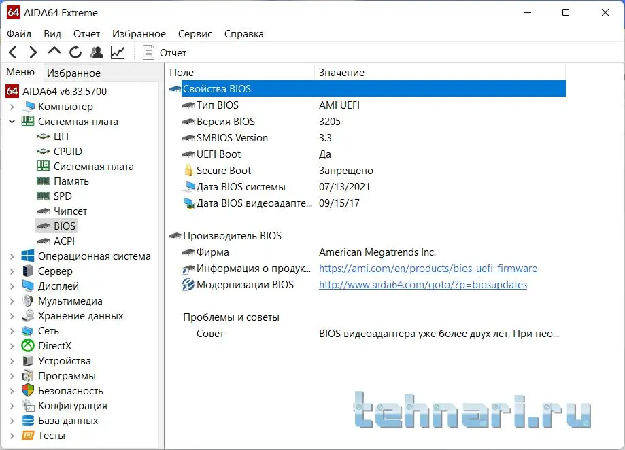
Task: Expand the Сервер tree node
Action: tap(12, 271)
